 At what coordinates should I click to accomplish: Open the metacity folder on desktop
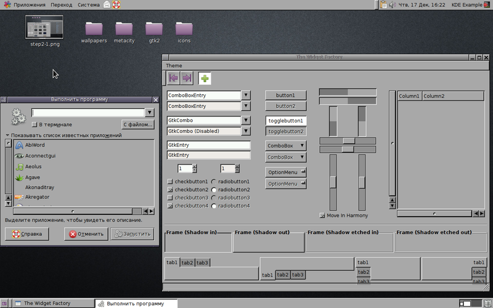(124, 32)
